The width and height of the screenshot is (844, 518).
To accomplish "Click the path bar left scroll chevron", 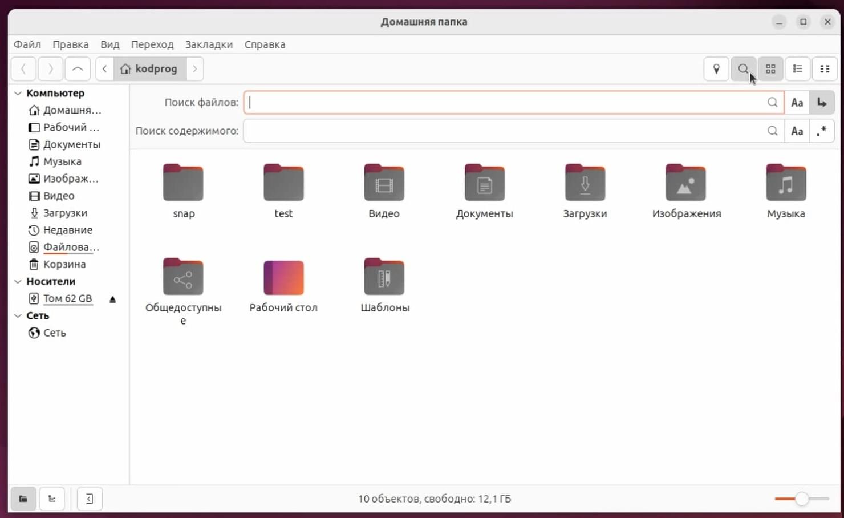I will pyautogui.click(x=104, y=69).
